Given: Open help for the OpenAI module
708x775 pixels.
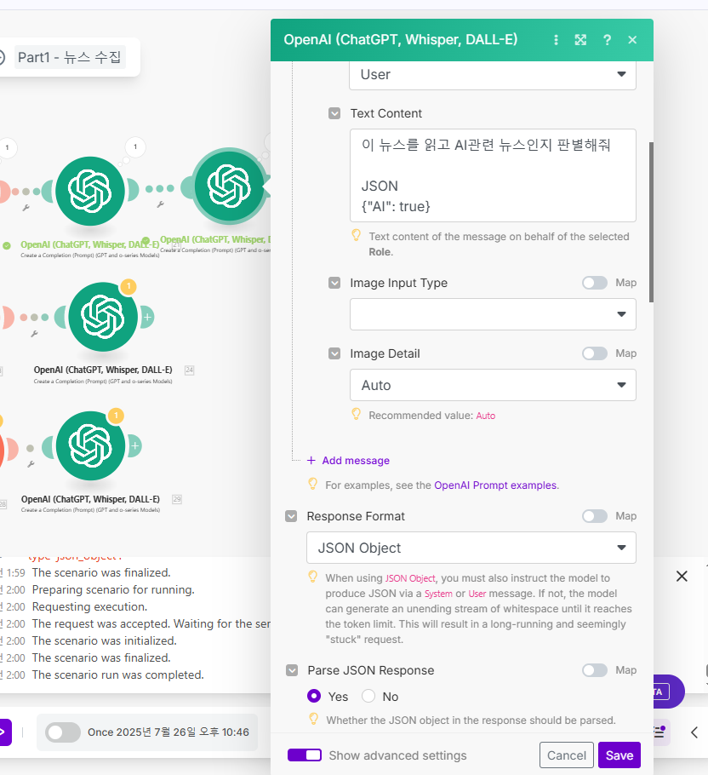Looking at the screenshot, I should tap(607, 40).
